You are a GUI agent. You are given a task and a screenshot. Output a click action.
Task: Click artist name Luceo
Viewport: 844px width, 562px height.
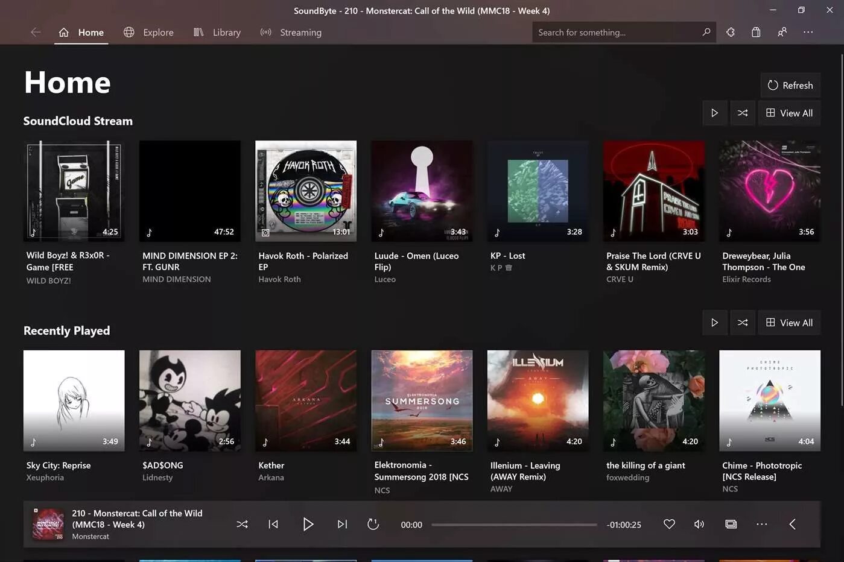click(x=385, y=279)
